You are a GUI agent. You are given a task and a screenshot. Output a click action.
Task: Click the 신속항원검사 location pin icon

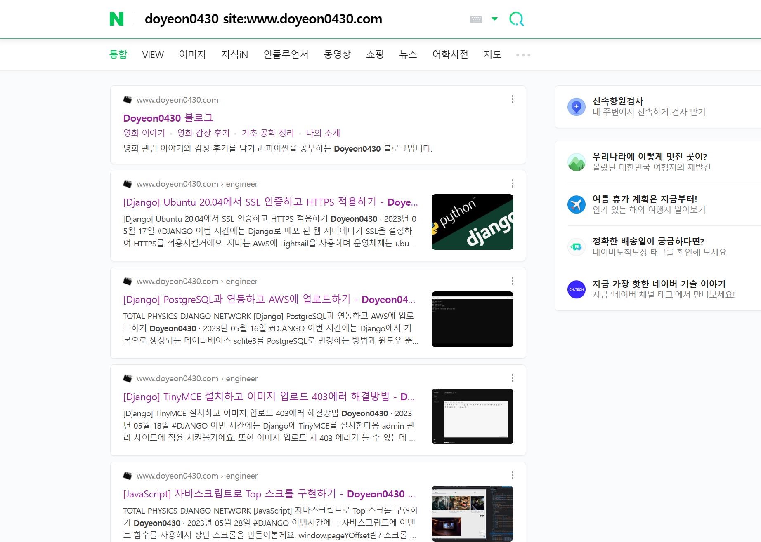[x=577, y=107]
